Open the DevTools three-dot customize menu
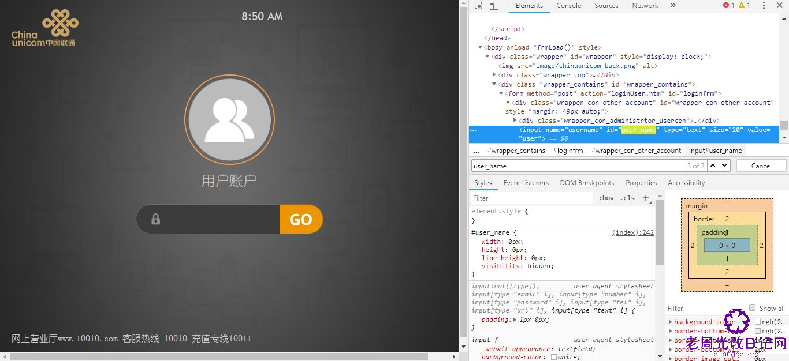The image size is (789, 361). coord(764,6)
